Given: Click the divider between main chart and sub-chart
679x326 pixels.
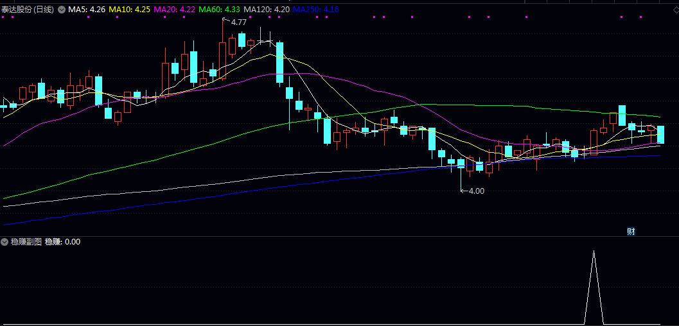Looking at the screenshot, I should tap(339, 236).
